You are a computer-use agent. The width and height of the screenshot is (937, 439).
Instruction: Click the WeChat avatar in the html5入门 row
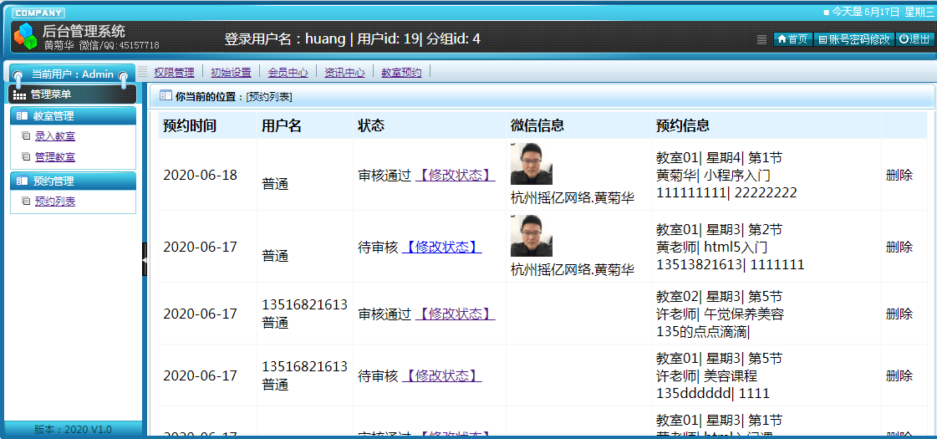click(x=532, y=236)
